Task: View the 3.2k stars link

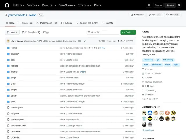Action: pos(148,86)
